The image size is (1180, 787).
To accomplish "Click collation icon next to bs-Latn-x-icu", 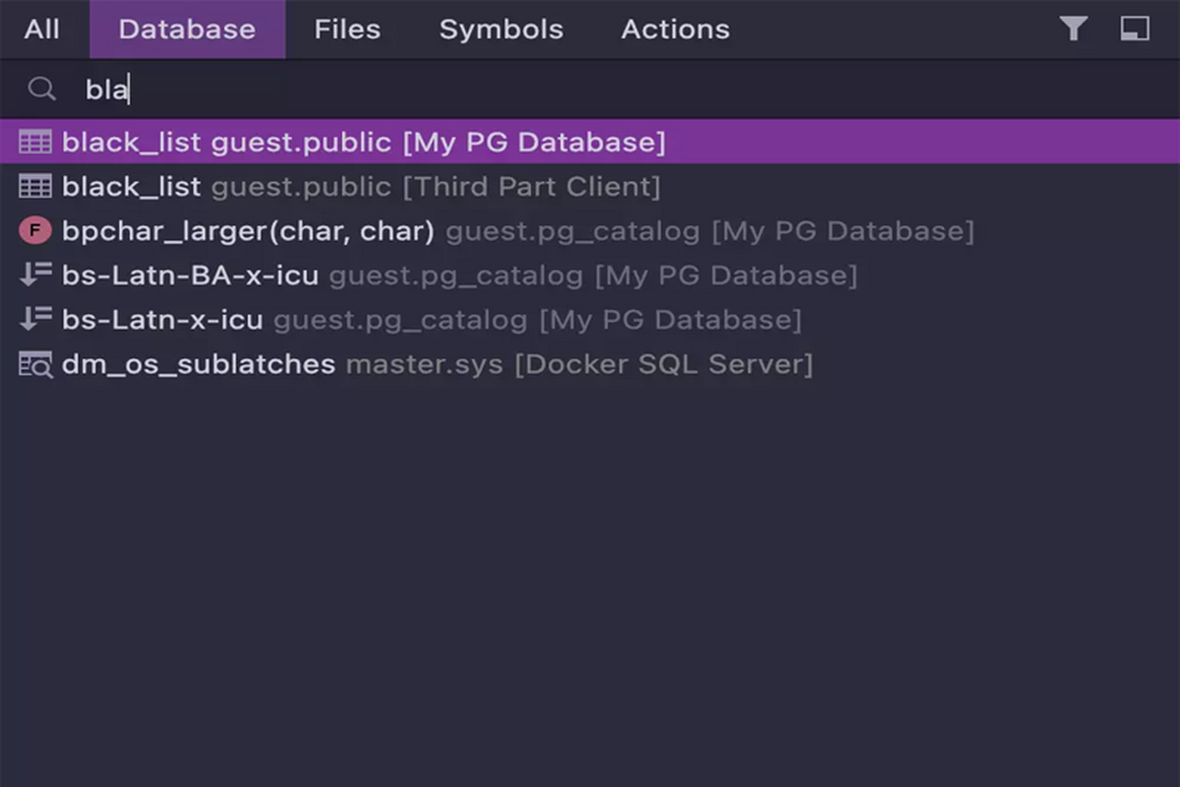I will click(x=35, y=320).
